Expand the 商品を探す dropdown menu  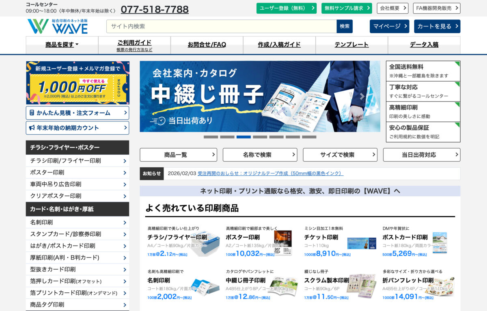[62, 45]
